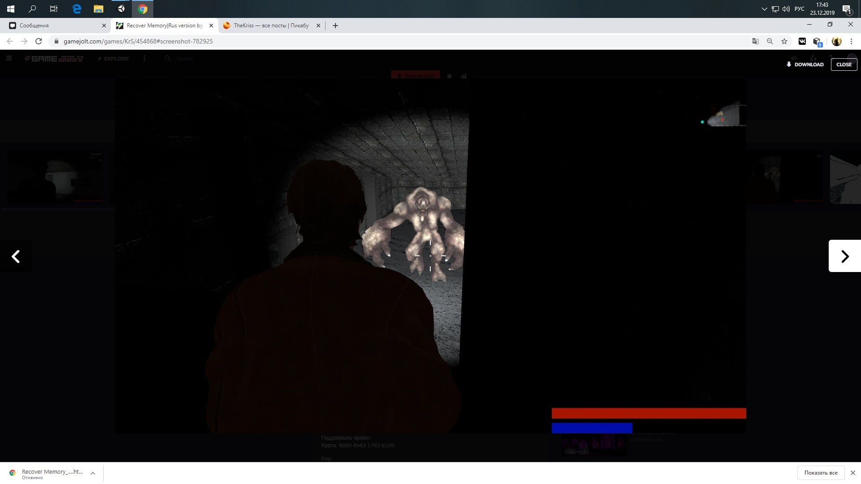Click the more options icon in GameJolt navbar
Image resolution: width=861 pixels, height=484 pixels.
point(145,58)
